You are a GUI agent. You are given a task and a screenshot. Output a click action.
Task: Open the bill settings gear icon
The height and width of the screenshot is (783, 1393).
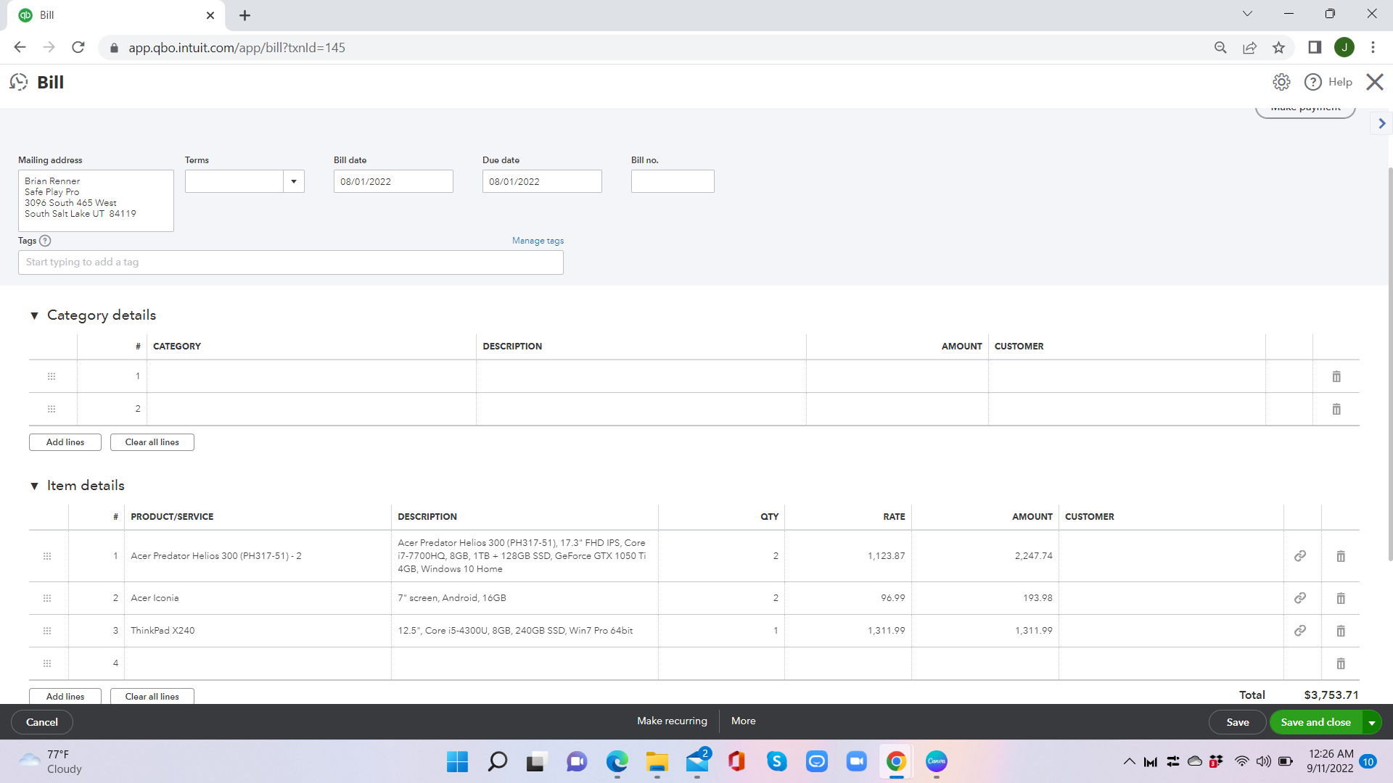tap(1281, 82)
